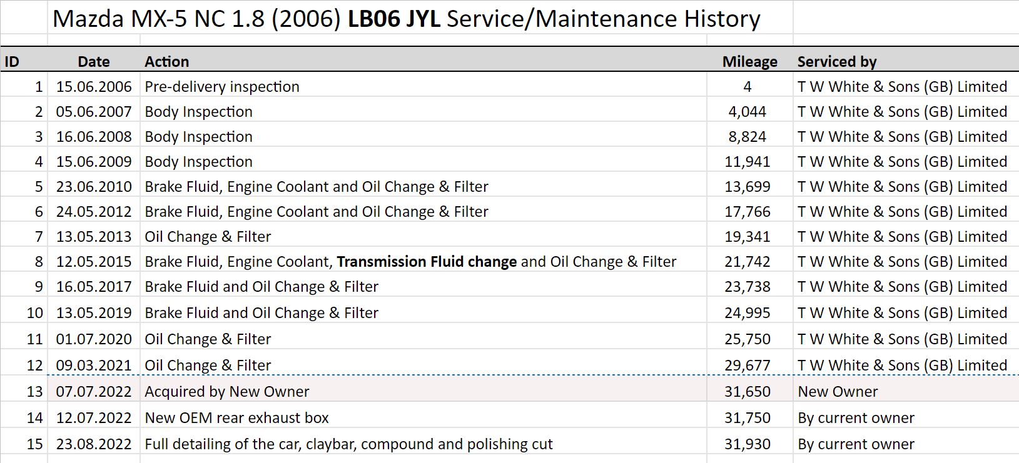1019x463 pixels.
Task: Select the title cell 'Mazda MX-5 NC 1.8 (2006)'
Action: [x=420, y=19]
